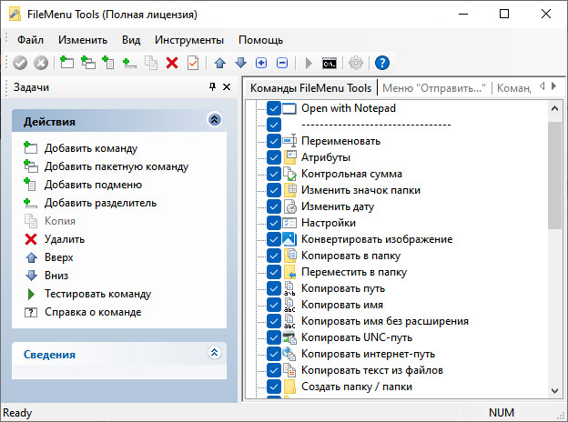Collapse the Сведения panel section

(214, 354)
